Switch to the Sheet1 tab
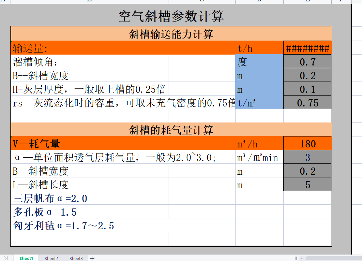Screen dimensions: 362x261 pyautogui.click(x=26, y=258)
